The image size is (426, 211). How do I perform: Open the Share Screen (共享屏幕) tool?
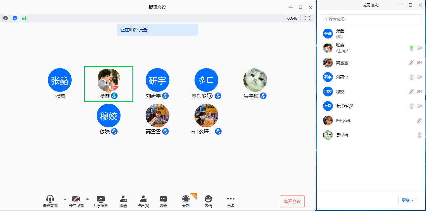click(x=100, y=201)
